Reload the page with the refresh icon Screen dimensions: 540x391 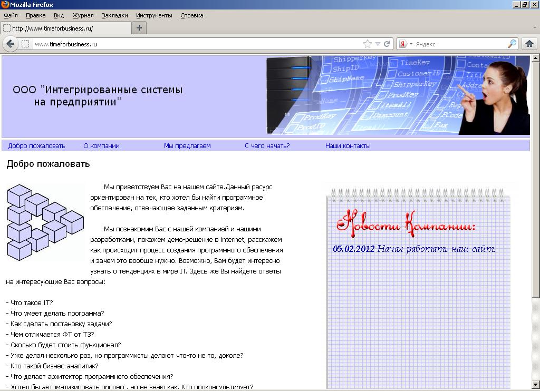[x=387, y=44]
